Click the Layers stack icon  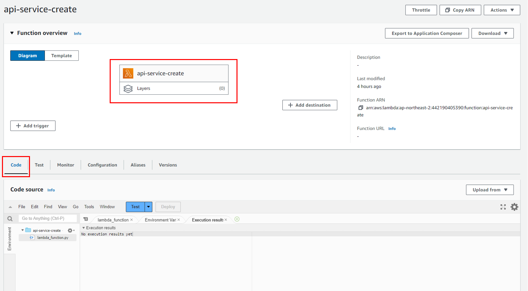128,88
